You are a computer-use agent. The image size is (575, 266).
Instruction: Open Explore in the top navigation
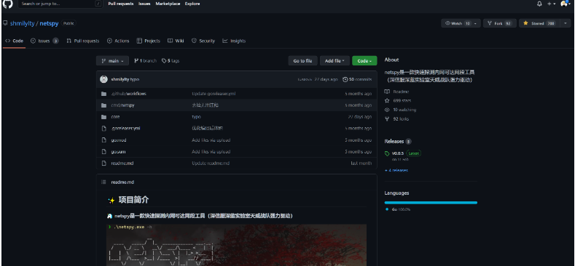pos(192,4)
